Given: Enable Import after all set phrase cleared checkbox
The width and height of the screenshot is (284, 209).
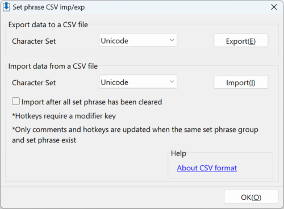Looking at the screenshot, I should click(16, 101).
